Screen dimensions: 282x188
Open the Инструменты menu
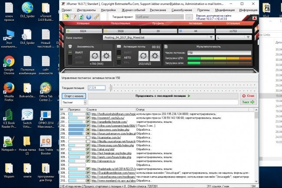[x=86, y=10]
